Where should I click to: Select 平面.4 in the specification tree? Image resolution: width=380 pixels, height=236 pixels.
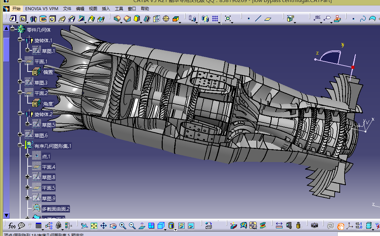[x=48, y=167]
